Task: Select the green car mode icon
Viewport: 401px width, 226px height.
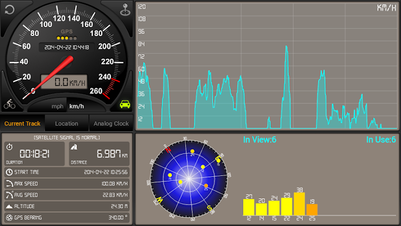Action: tap(125, 105)
